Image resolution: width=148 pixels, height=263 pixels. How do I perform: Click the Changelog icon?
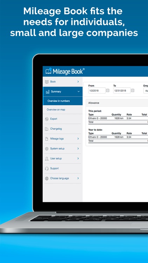[x=47, y=129]
